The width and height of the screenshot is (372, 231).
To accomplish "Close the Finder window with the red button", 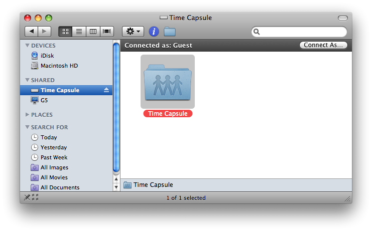I will [28, 18].
